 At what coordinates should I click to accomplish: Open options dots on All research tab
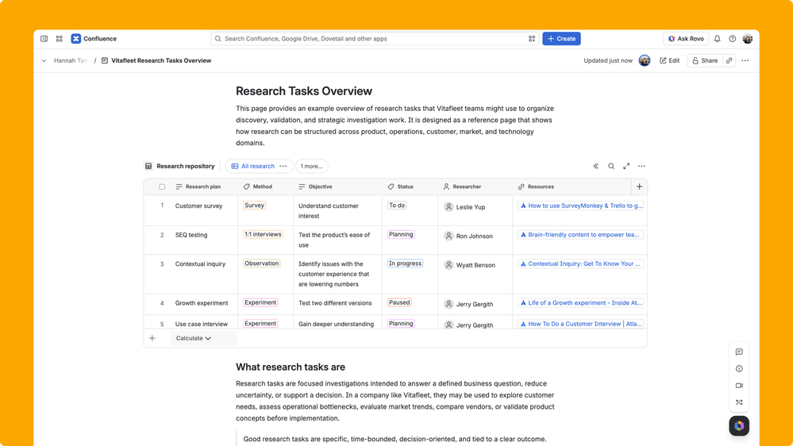pyautogui.click(x=283, y=166)
